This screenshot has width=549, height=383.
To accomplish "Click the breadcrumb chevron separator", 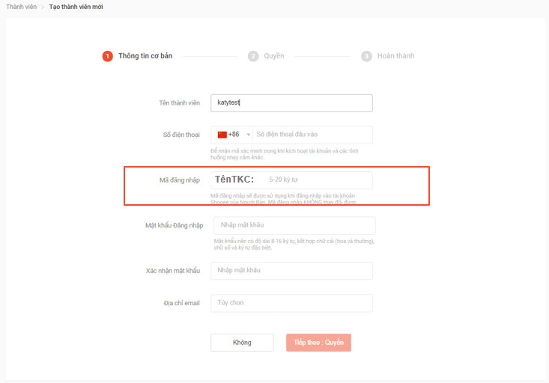I will 43,7.
